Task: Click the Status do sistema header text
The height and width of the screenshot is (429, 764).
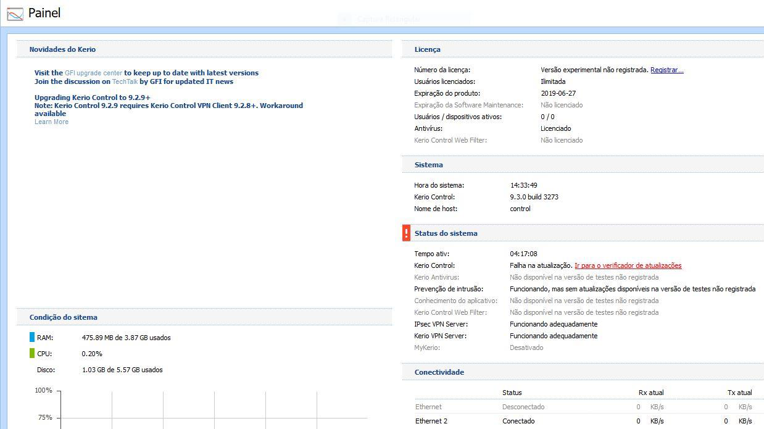Action: coord(446,233)
